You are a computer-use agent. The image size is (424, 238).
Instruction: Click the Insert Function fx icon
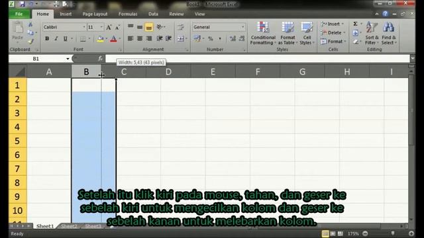(x=100, y=58)
